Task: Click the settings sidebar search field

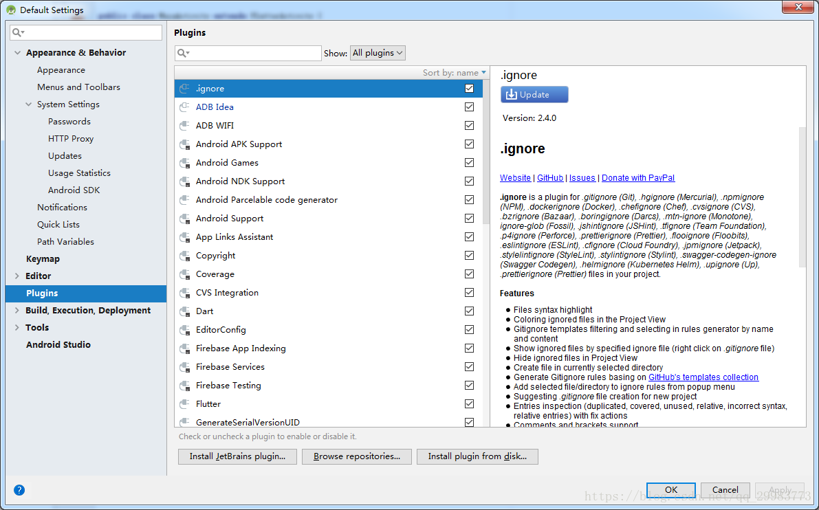Action: coord(86,32)
